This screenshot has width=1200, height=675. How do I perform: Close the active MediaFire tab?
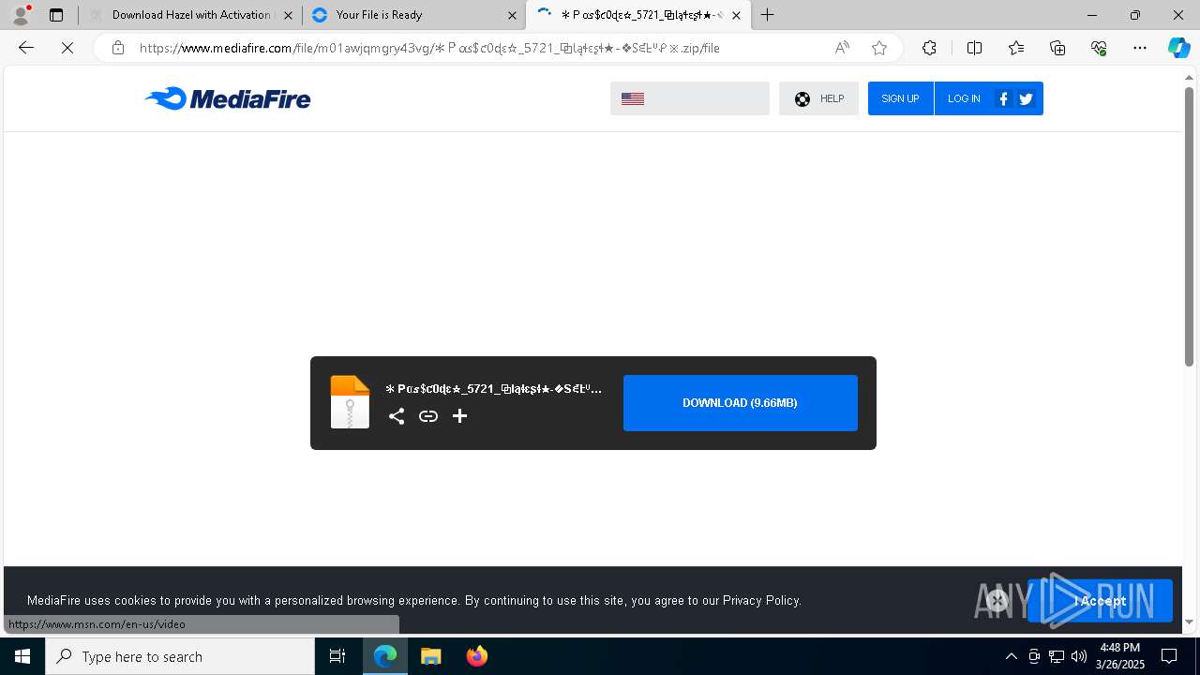(x=736, y=15)
